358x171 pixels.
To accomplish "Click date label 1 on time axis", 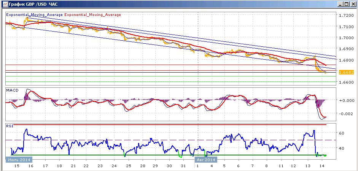I will click(198, 166).
